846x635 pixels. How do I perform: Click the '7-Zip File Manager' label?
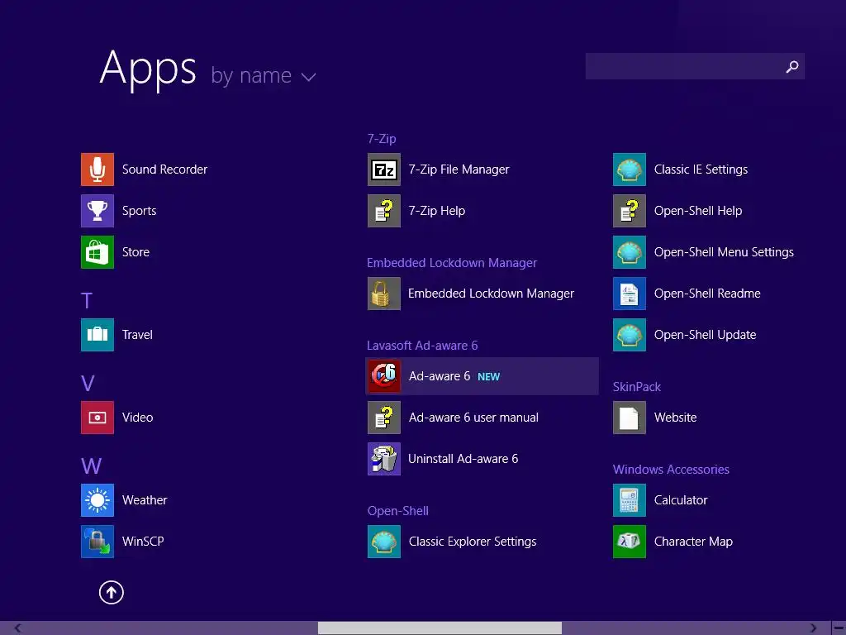click(459, 169)
